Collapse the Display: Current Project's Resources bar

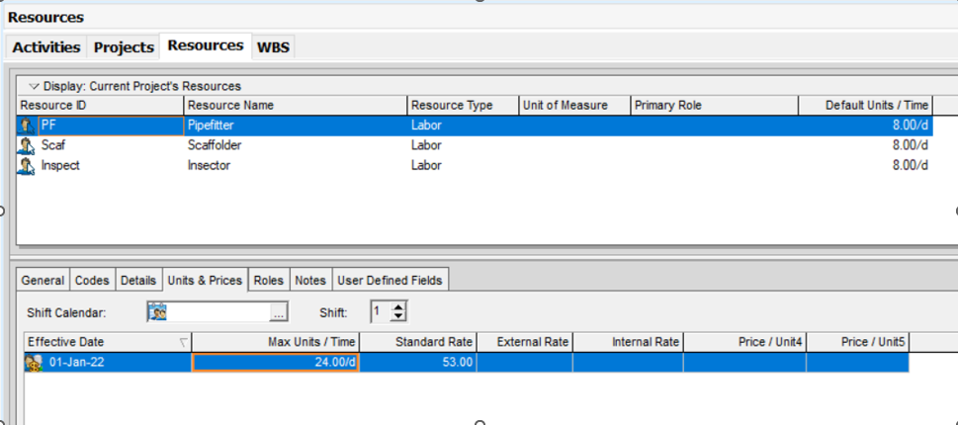[x=35, y=86]
